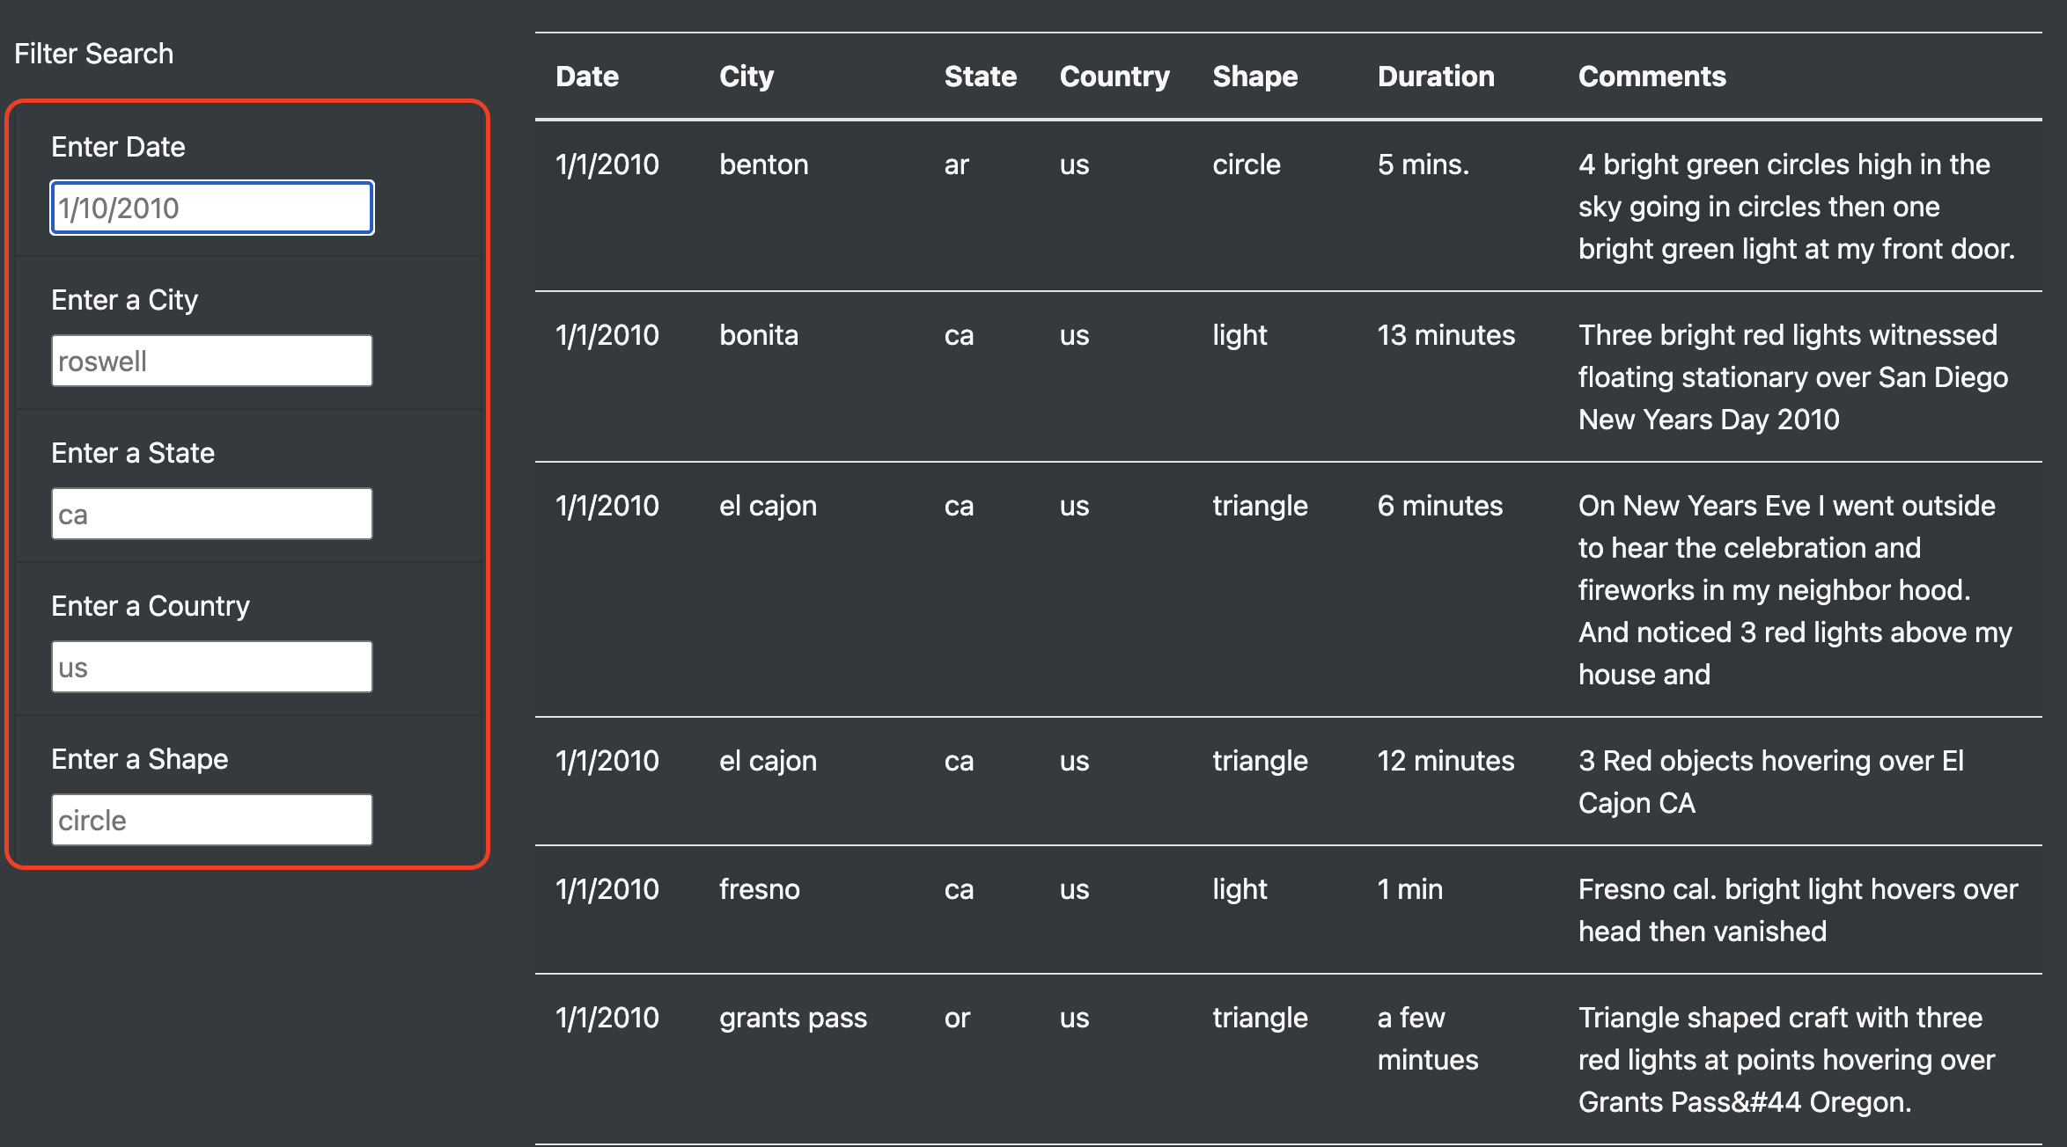Screen dimensions: 2067x1147
Task: Click the Enter a Country input field
Action: (x=211, y=667)
